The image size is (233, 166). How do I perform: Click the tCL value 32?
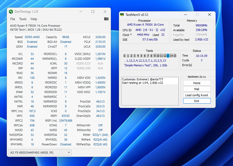[x=32, y=54]
